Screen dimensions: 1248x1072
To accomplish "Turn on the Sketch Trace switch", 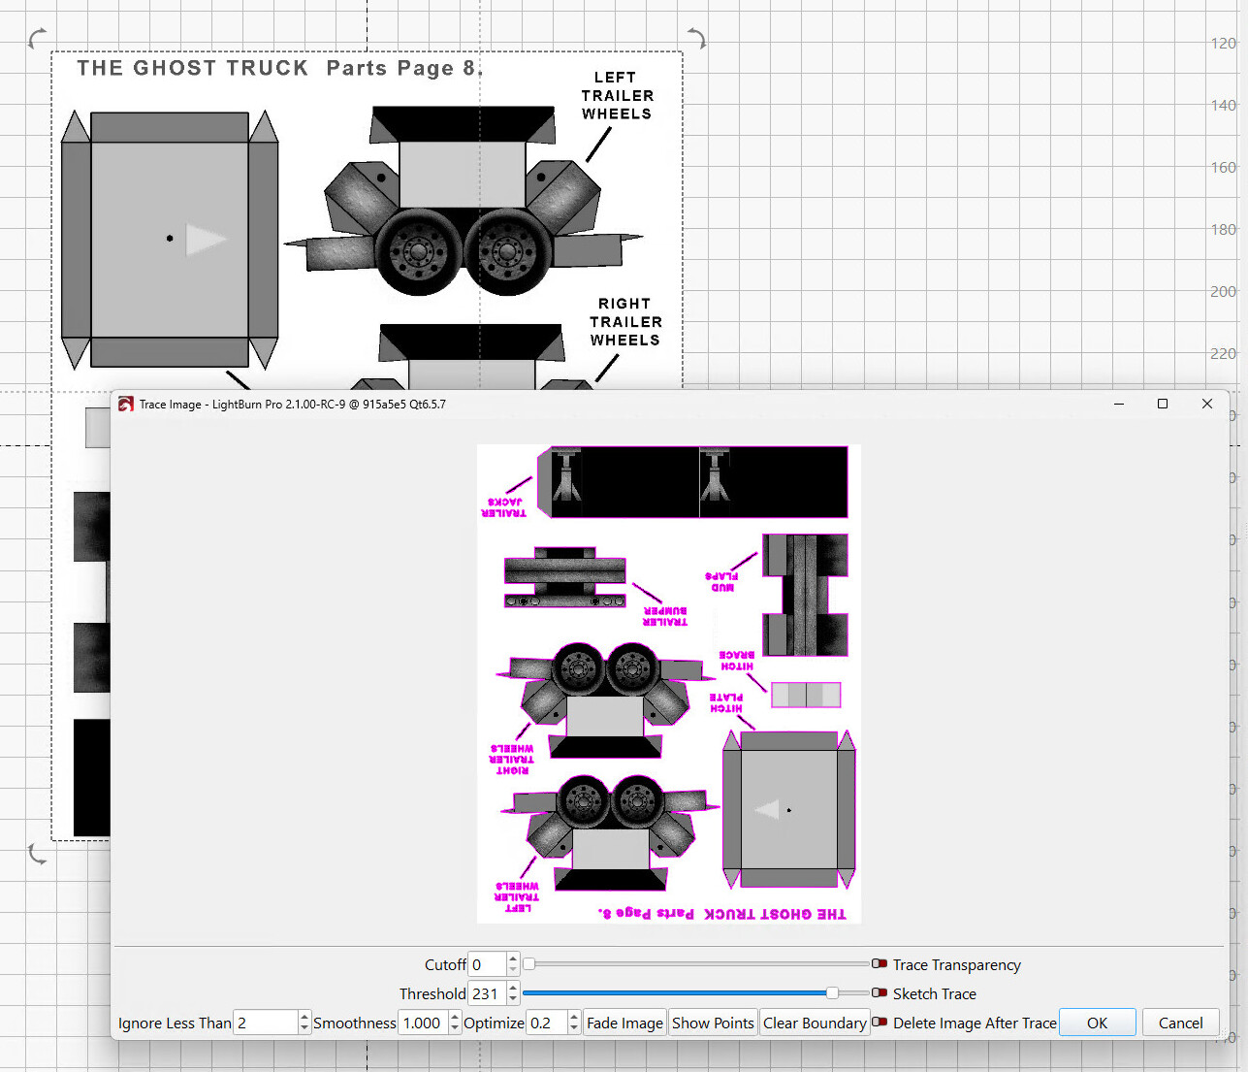I will (x=880, y=993).
